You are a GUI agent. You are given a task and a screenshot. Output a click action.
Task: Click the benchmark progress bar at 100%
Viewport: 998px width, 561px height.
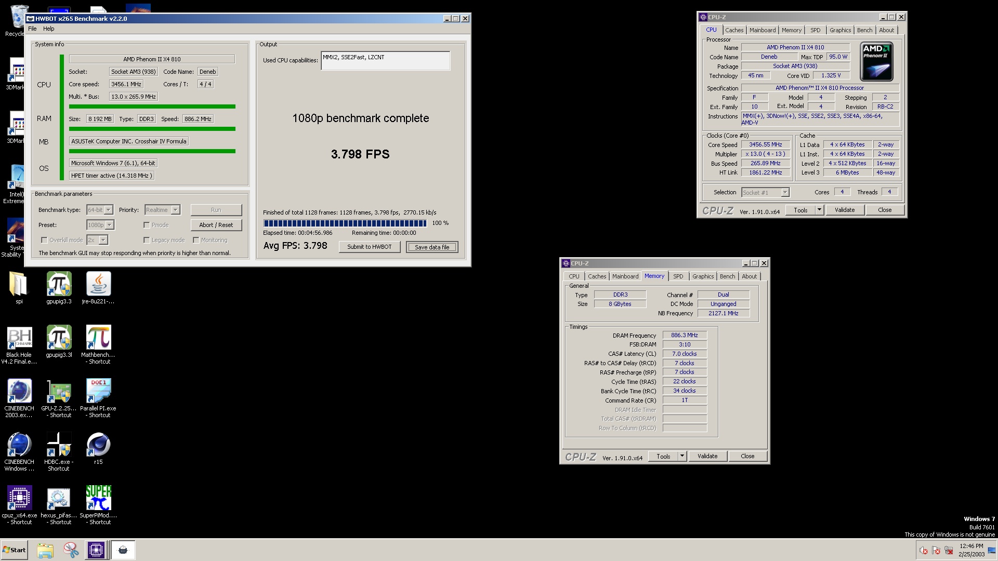(x=345, y=223)
